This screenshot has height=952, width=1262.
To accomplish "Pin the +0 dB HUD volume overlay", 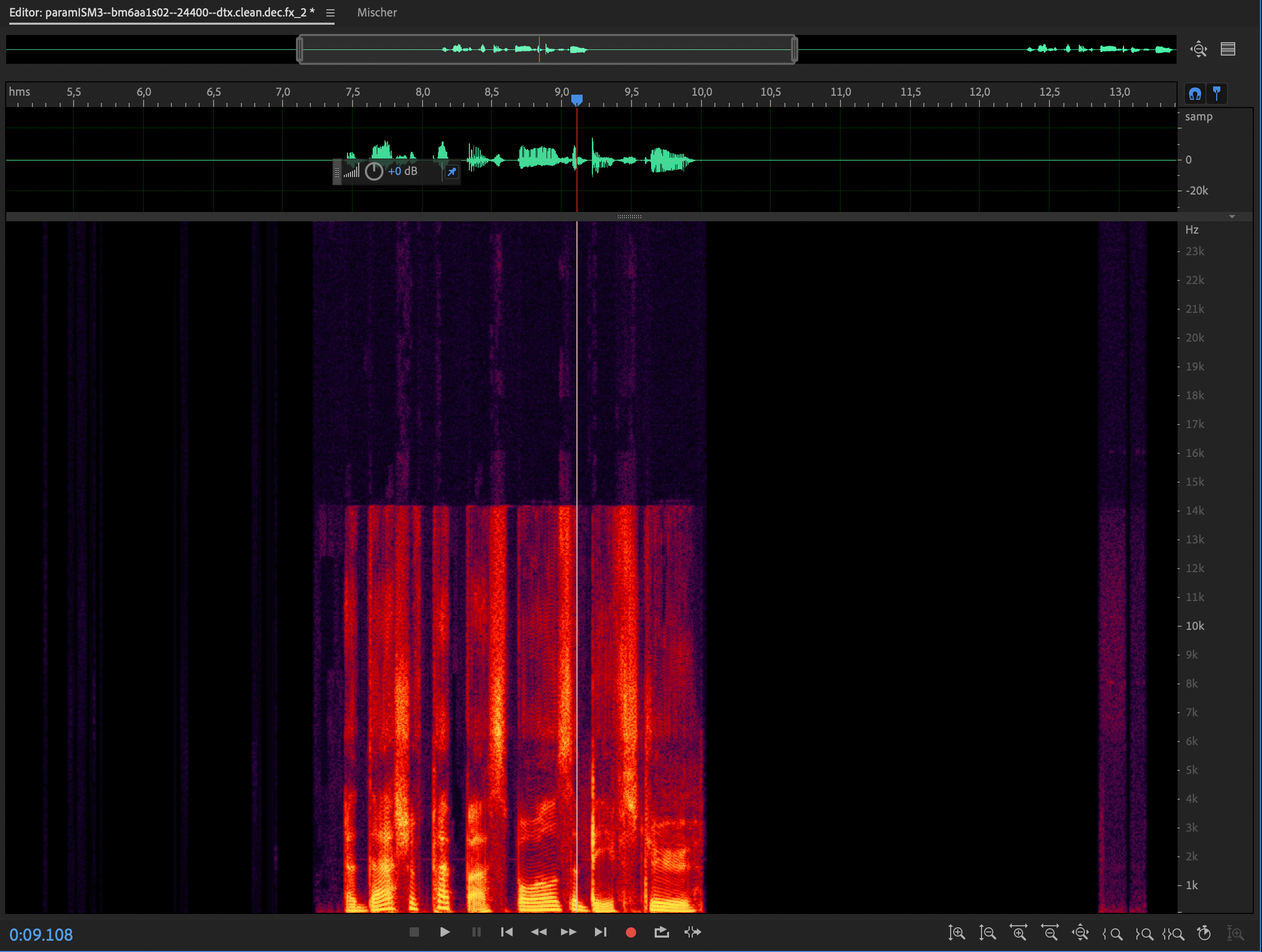I will [451, 172].
